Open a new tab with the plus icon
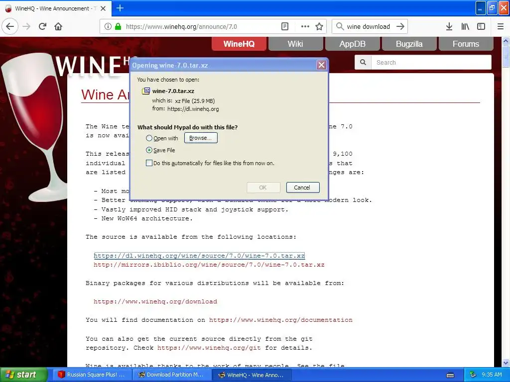Screen dimensions: 510x382 120,8
